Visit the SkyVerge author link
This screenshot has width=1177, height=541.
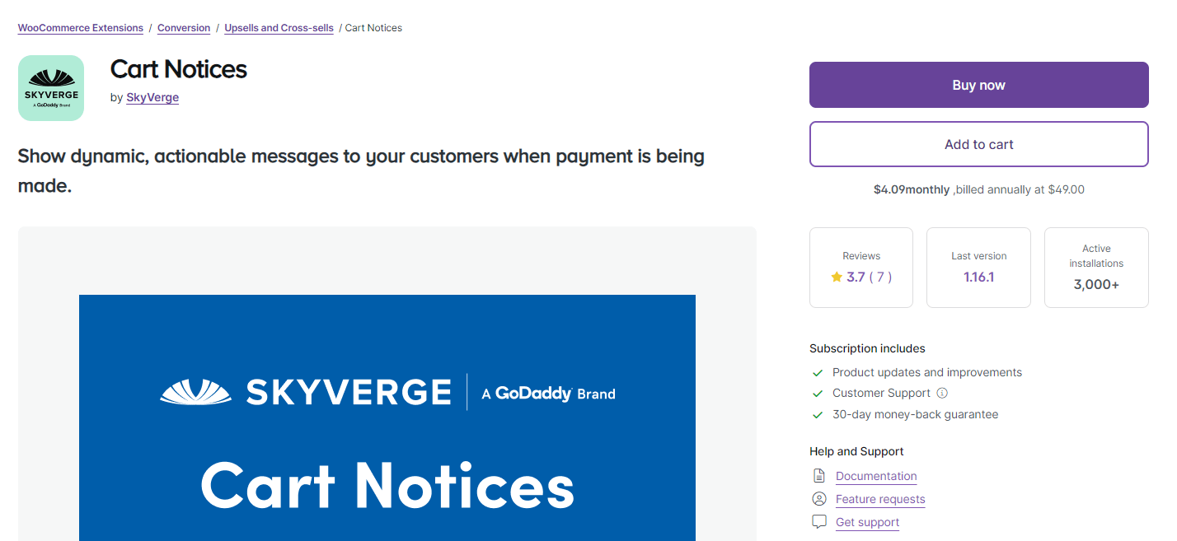(152, 97)
